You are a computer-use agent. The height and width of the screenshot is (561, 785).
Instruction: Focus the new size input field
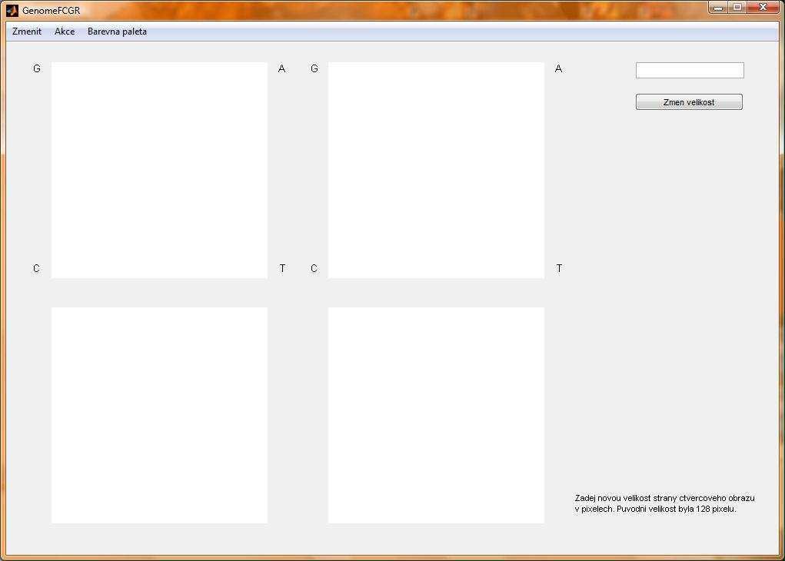(690, 70)
